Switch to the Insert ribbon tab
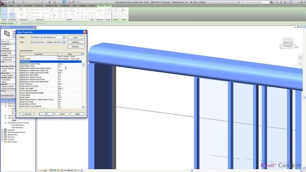The height and width of the screenshot is (172, 306). point(19,6)
